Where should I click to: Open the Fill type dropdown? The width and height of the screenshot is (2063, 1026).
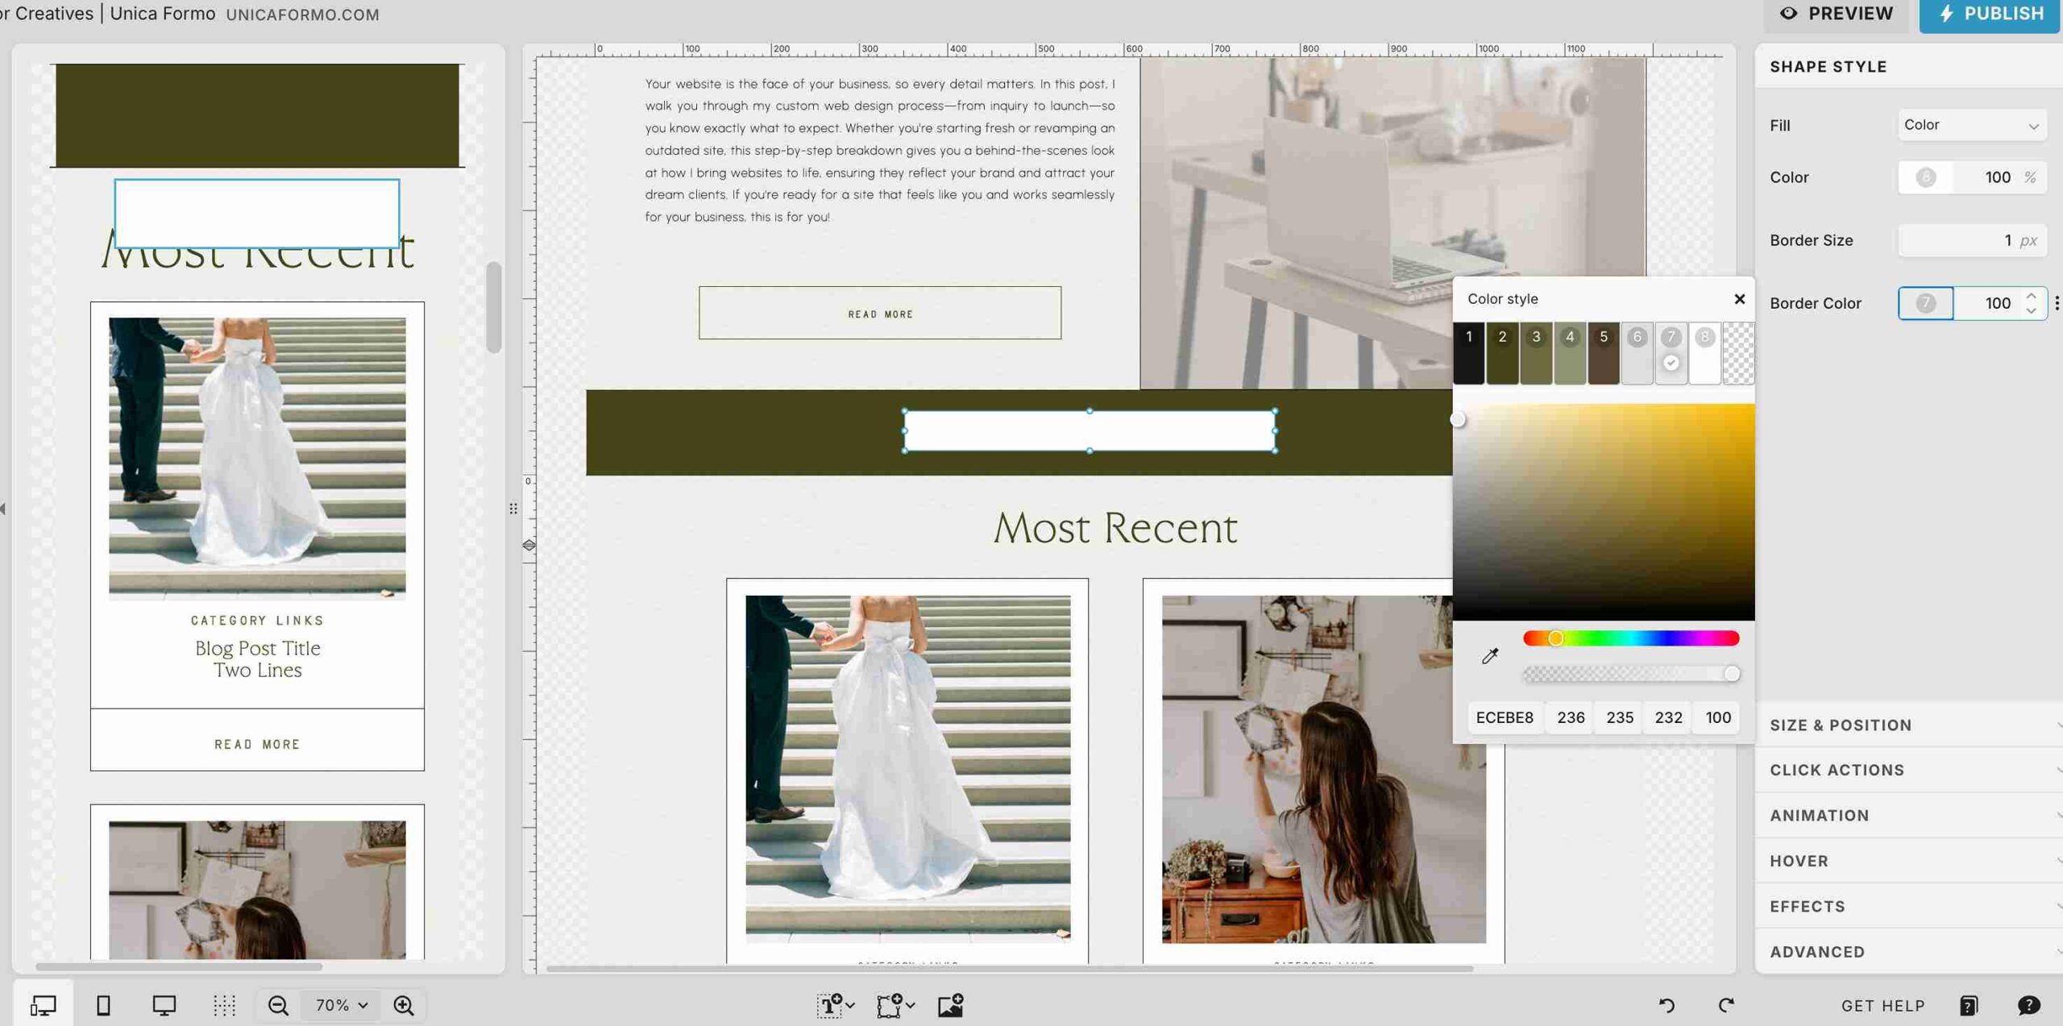[1971, 124]
